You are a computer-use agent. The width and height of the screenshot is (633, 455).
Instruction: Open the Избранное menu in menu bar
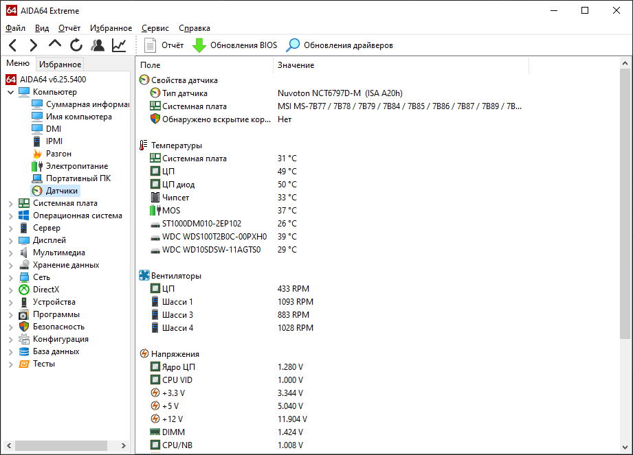click(x=111, y=28)
